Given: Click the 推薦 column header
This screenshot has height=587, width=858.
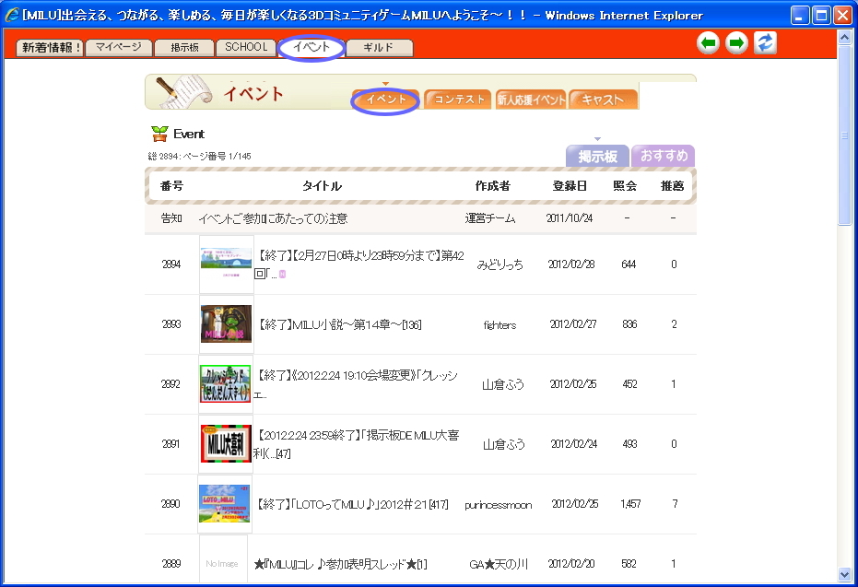Looking at the screenshot, I should tap(672, 186).
